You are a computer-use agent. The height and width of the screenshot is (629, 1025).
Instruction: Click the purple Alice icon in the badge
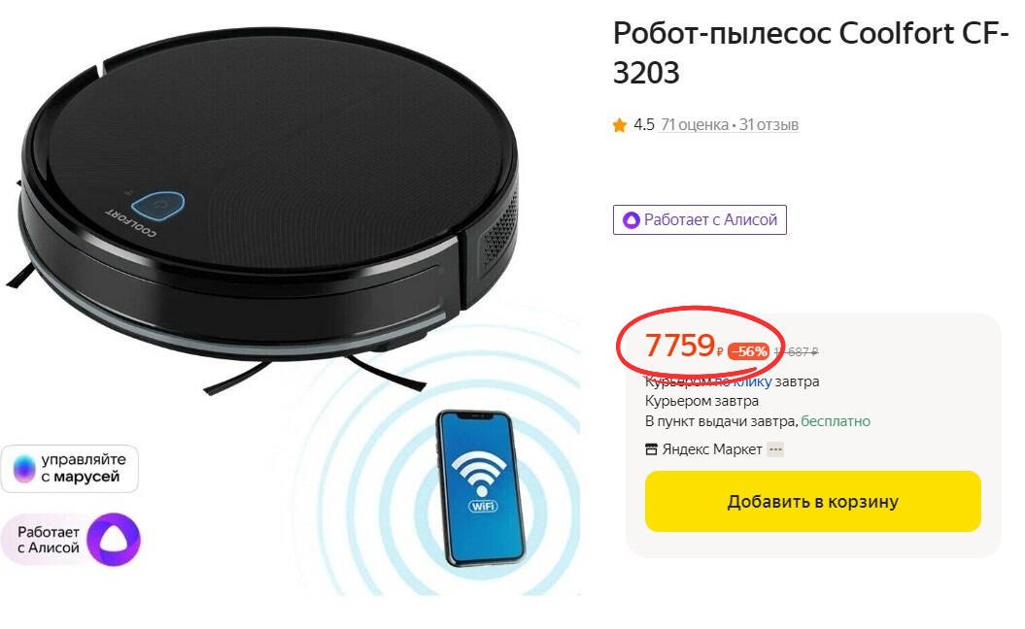click(x=631, y=220)
